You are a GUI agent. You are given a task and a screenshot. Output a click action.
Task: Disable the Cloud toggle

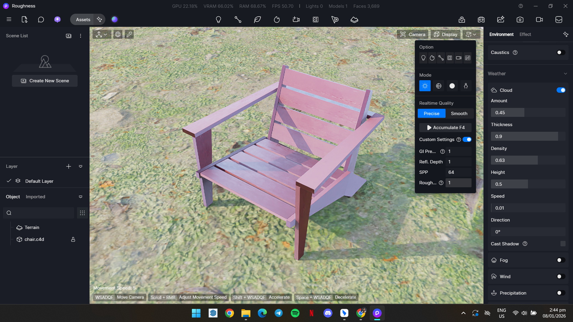coord(561,90)
